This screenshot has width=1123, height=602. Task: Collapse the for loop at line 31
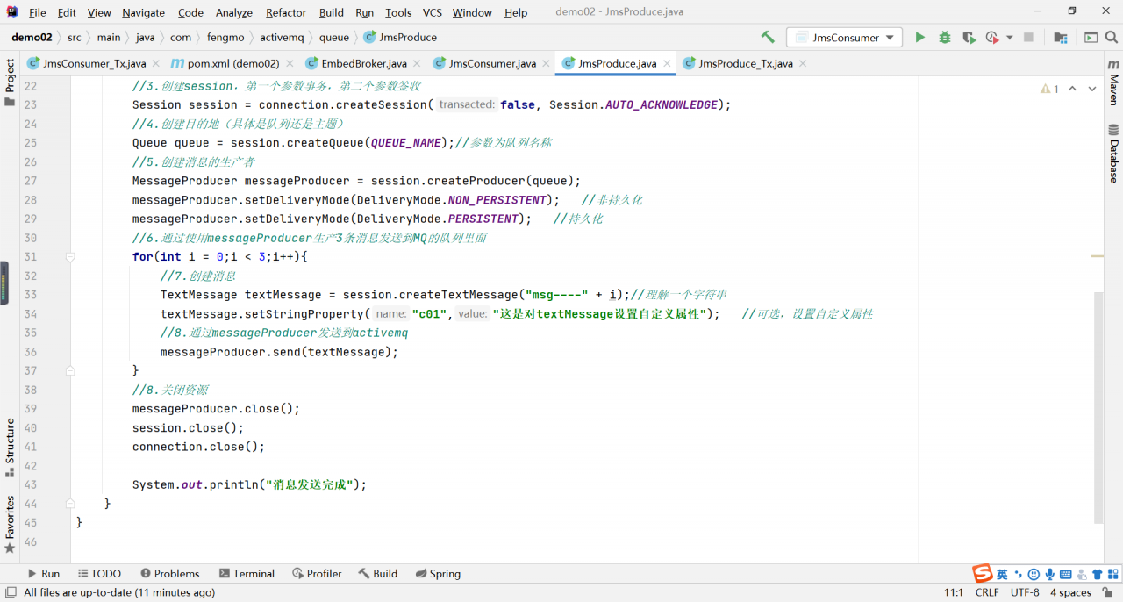pyautogui.click(x=70, y=257)
